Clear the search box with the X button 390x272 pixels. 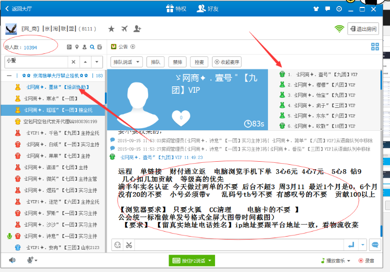click(73, 62)
